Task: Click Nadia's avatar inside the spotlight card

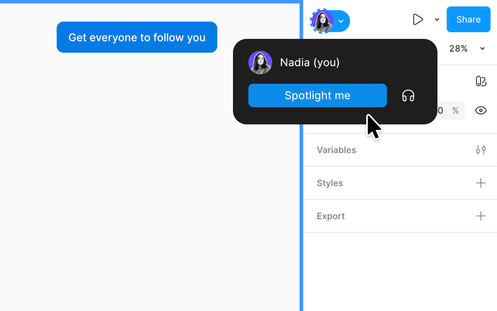Action: pyautogui.click(x=260, y=62)
